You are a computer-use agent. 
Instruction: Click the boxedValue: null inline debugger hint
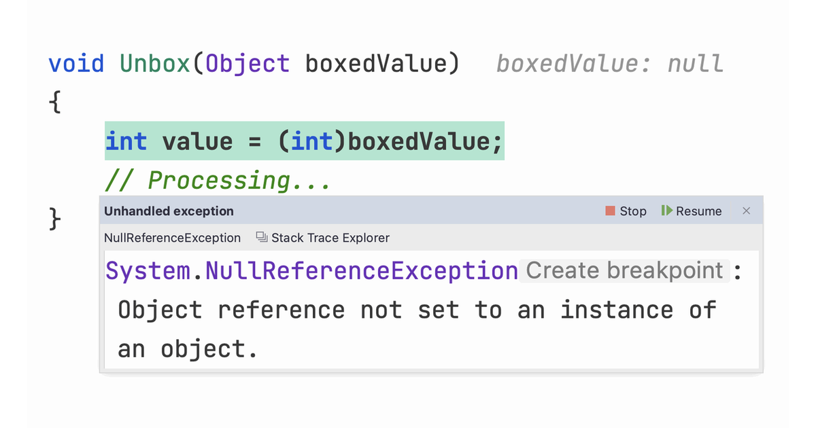[609, 63]
